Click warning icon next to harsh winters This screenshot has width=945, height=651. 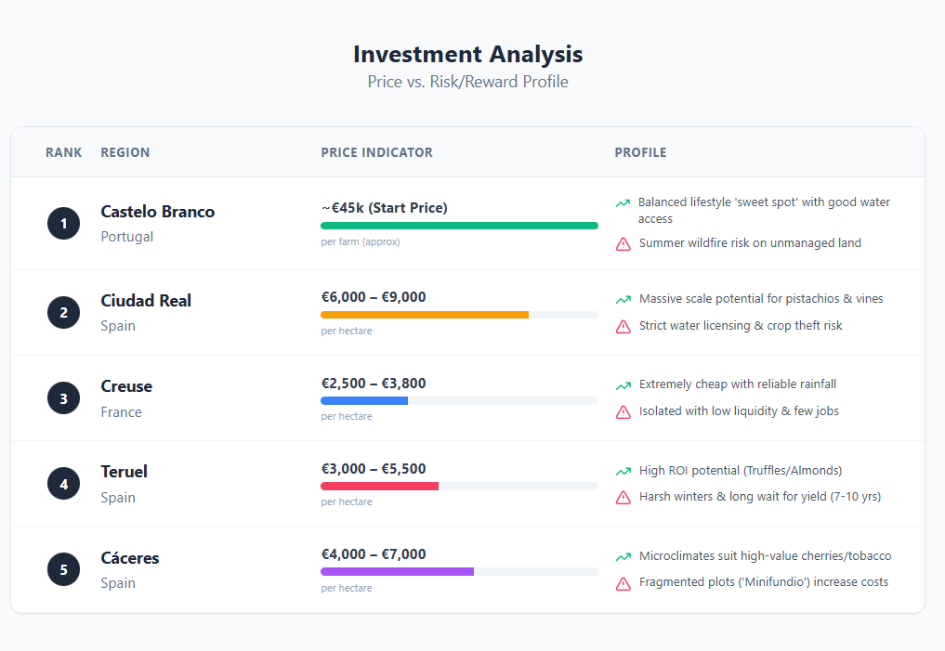pyautogui.click(x=623, y=498)
